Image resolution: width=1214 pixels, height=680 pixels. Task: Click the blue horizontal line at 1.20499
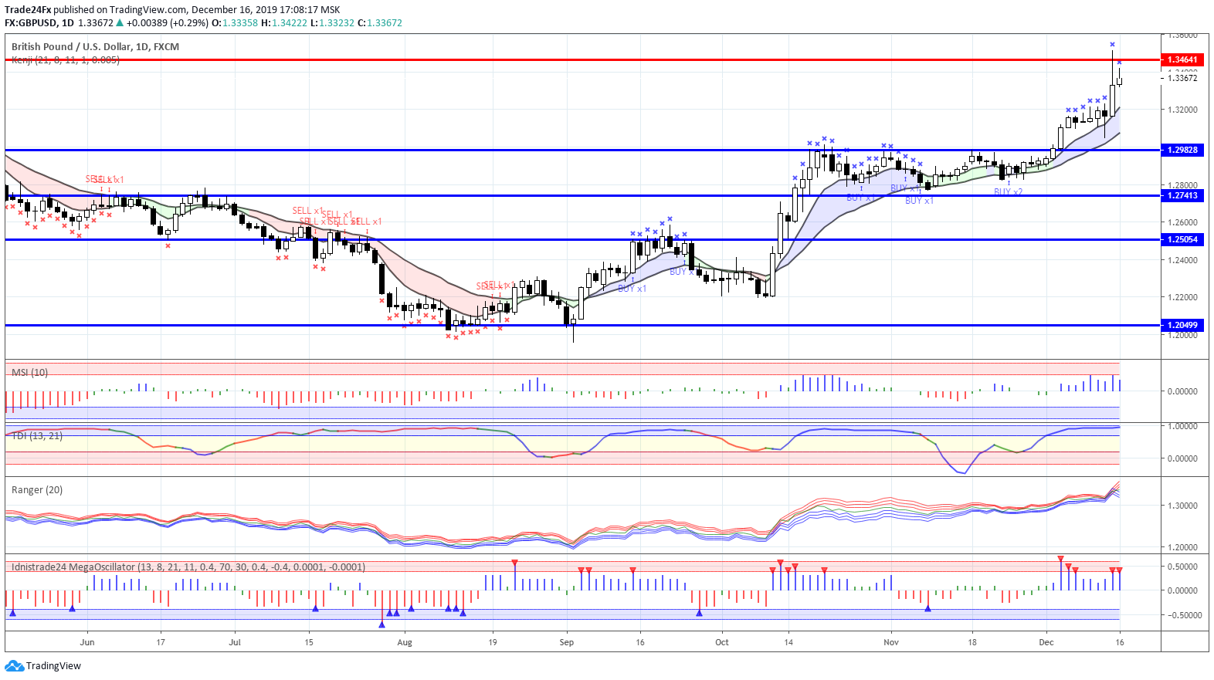click(582, 325)
